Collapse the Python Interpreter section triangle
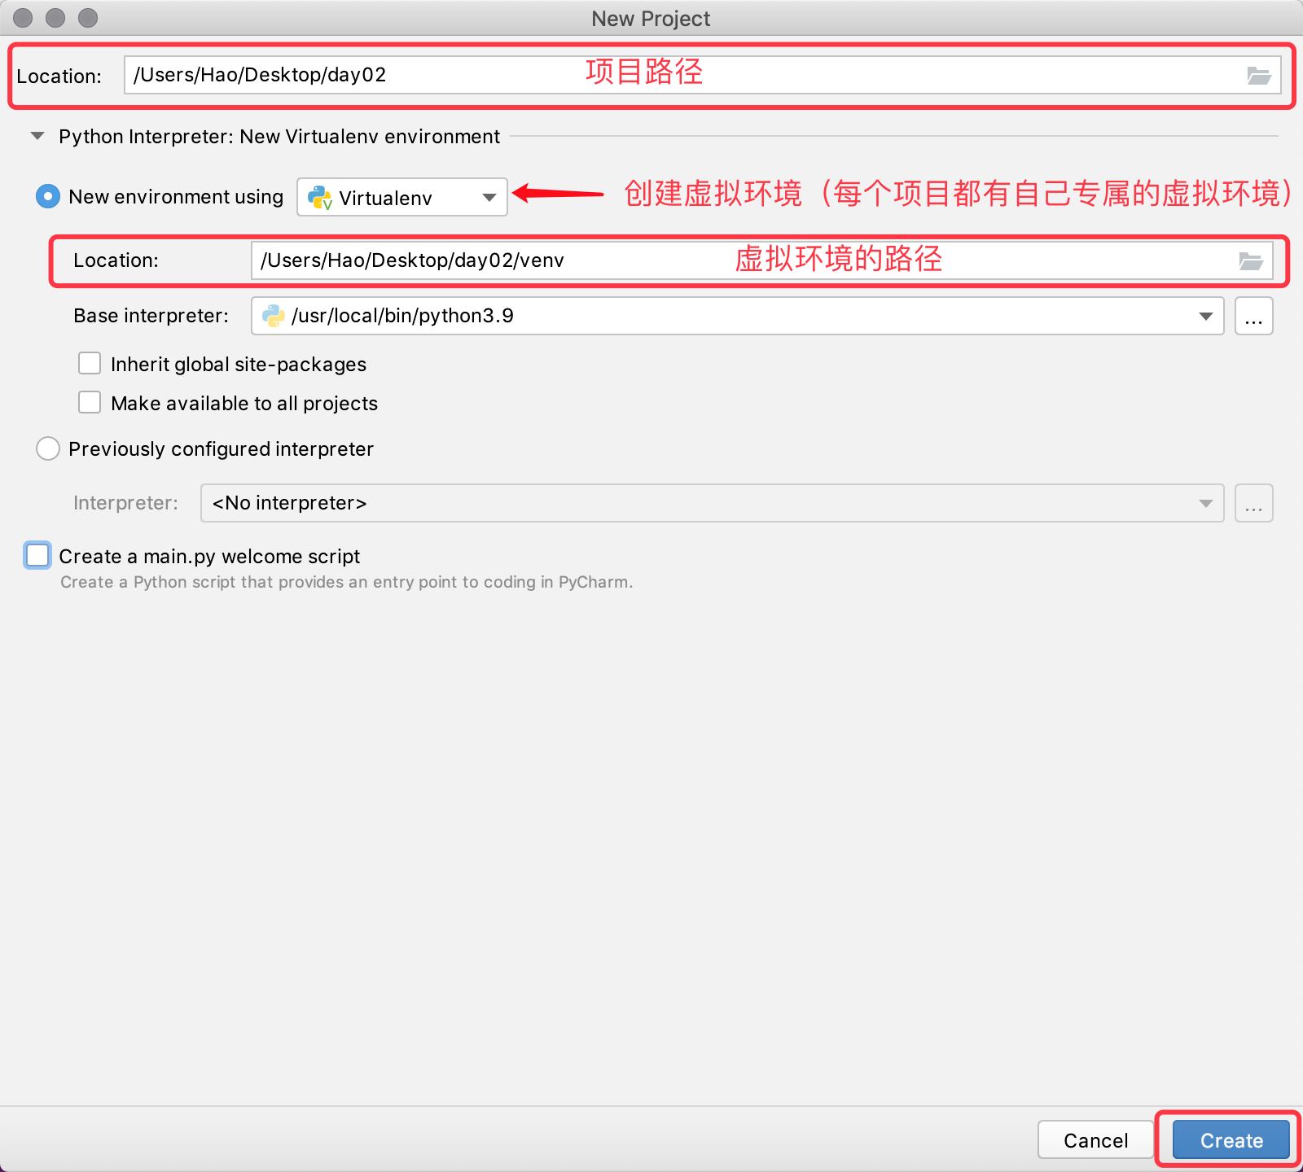 pos(37,137)
